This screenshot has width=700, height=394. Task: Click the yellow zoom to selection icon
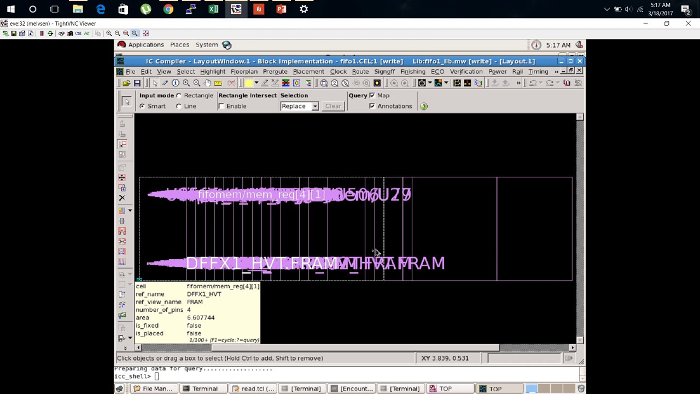377,83
